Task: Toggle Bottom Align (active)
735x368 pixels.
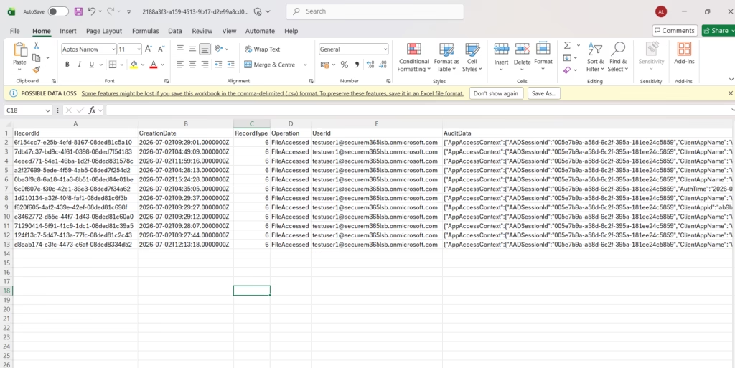Action: click(x=205, y=49)
